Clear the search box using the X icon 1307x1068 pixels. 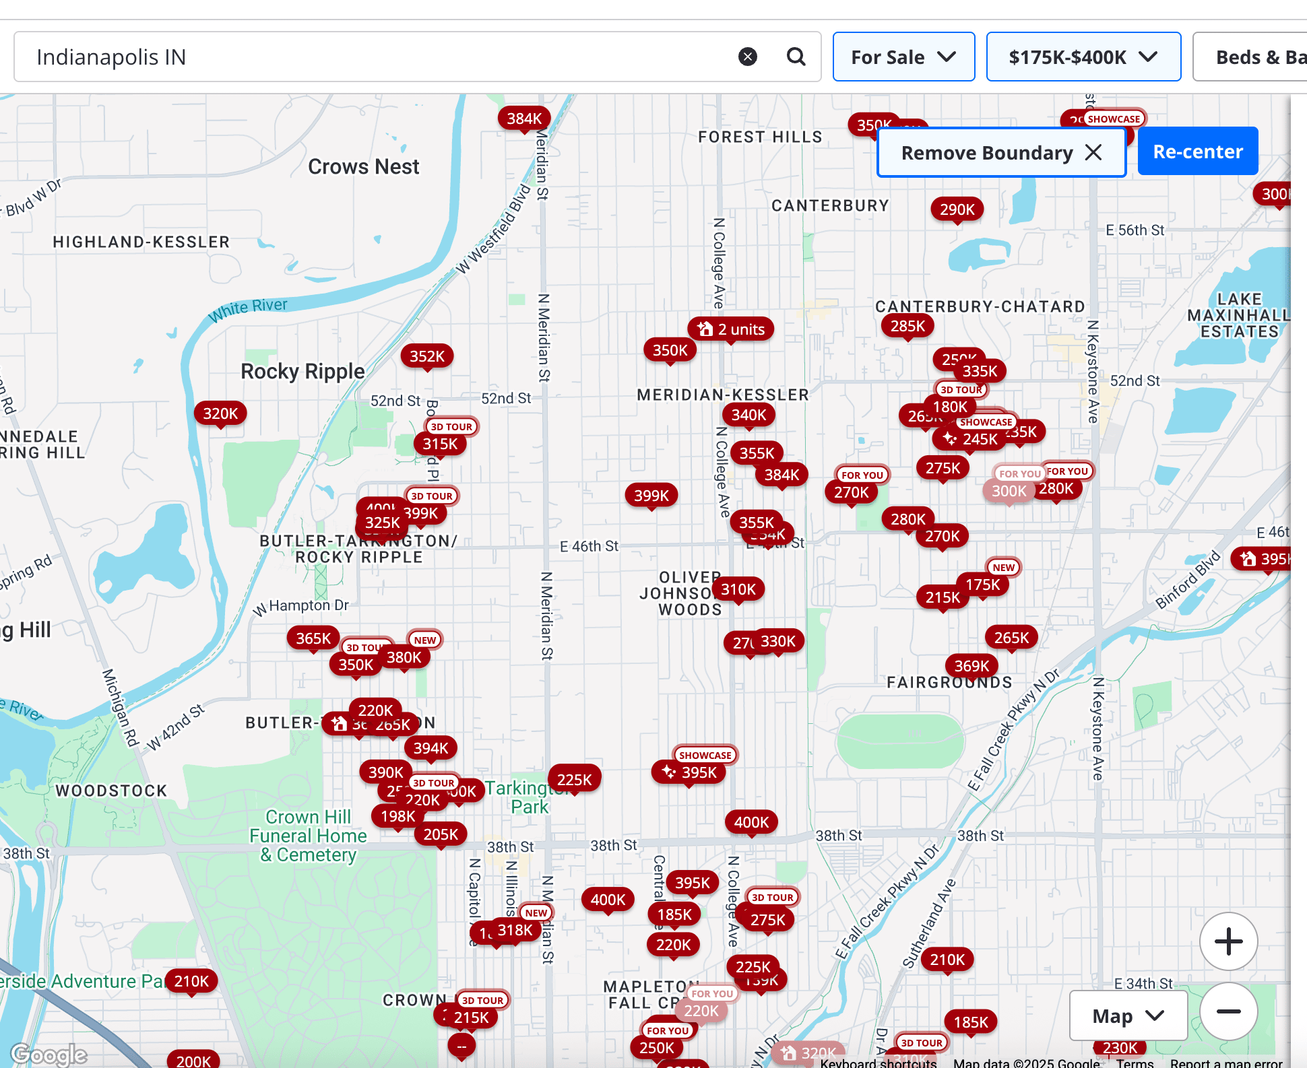point(748,57)
